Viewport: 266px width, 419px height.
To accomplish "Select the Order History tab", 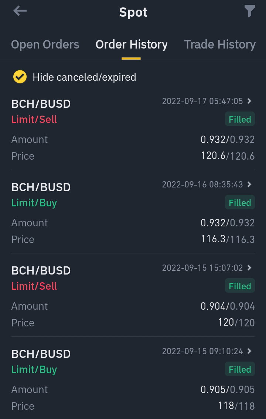I will click(x=132, y=44).
